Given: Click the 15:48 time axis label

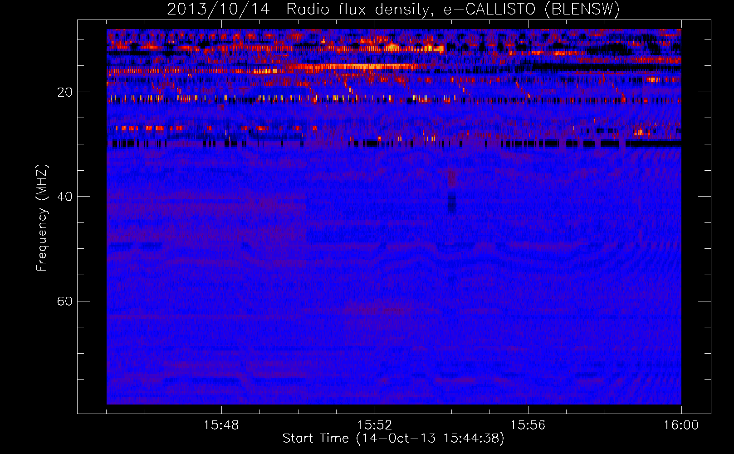Looking at the screenshot, I should 221,425.
